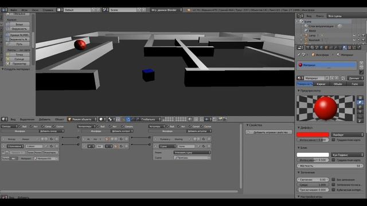
Task: Open game engine selector dropdown
Action: [166, 10]
